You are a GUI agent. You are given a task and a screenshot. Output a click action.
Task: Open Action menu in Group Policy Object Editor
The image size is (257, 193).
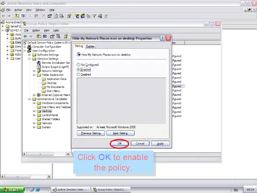click(x=36, y=31)
